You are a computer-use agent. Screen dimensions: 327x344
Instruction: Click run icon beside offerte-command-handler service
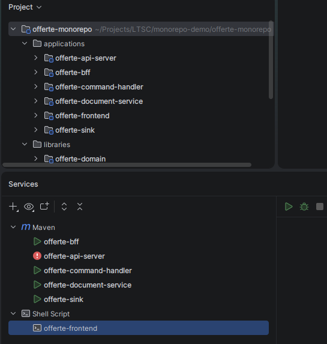[x=37, y=270]
